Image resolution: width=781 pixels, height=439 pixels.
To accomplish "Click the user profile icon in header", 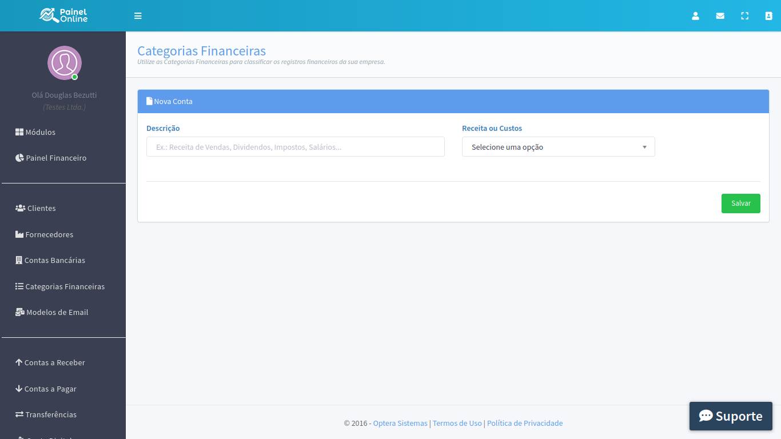I will (x=695, y=16).
